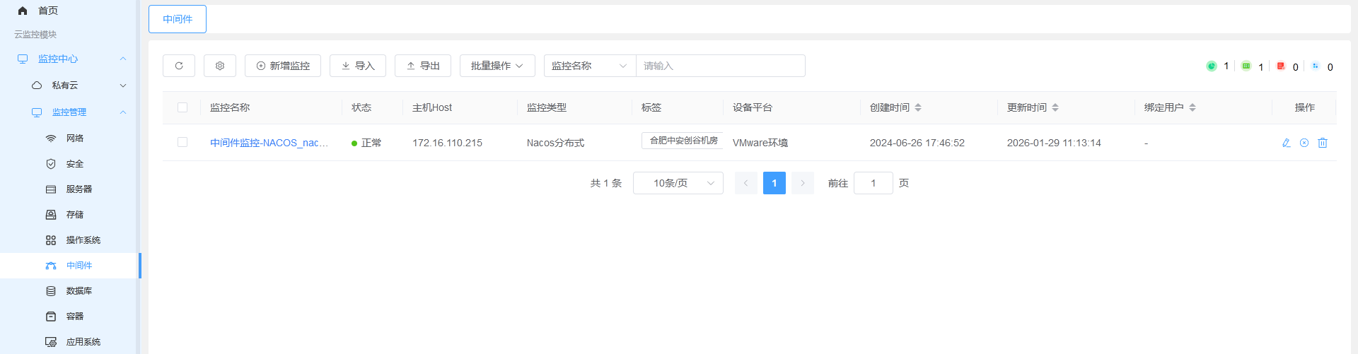Click the 中间件 sidebar icon

click(51, 266)
